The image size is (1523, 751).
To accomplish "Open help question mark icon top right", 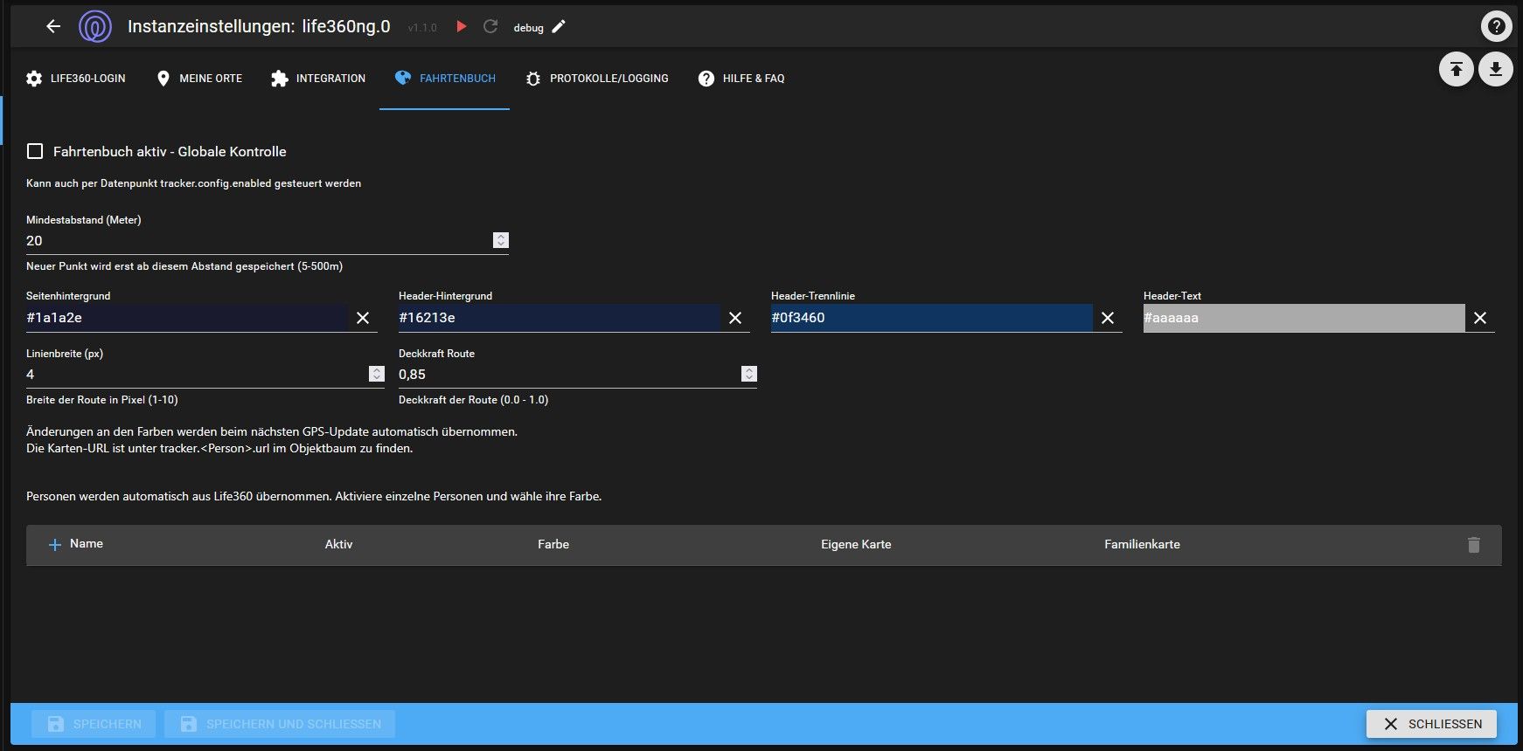I will (x=1496, y=26).
